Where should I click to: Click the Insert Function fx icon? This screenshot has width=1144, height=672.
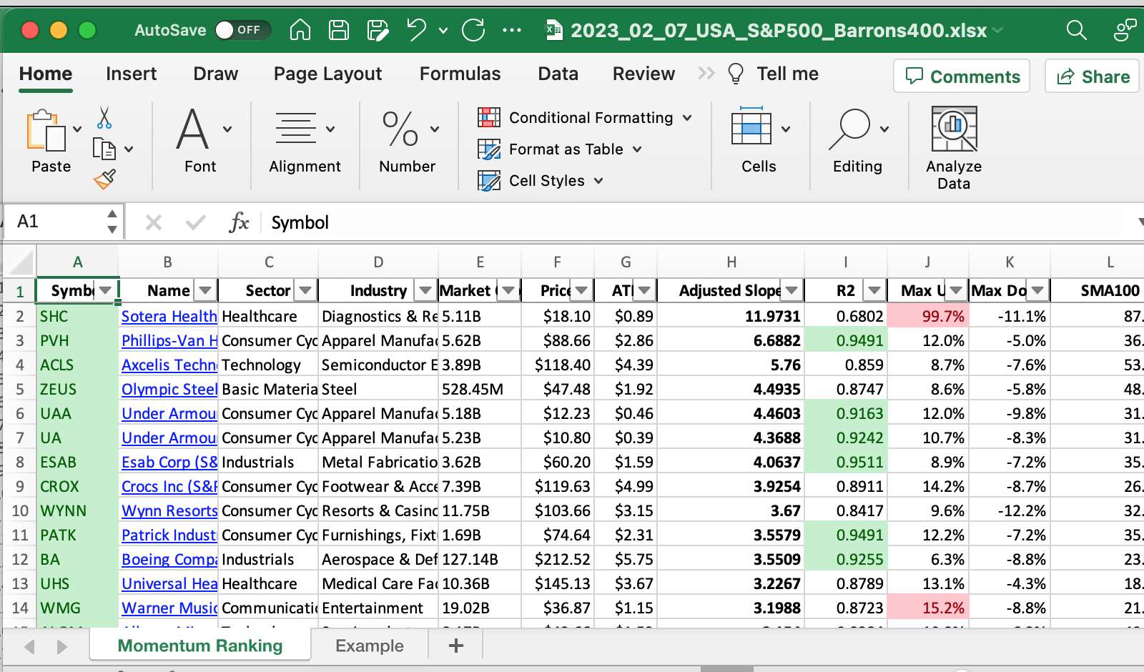coord(239,222)
